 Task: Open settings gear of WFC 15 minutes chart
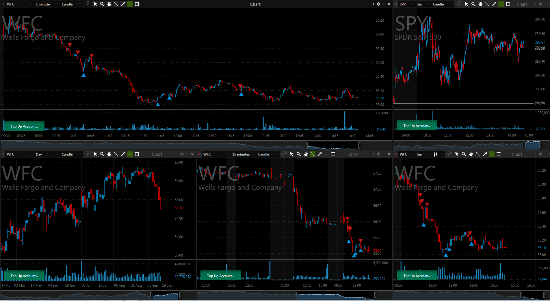point(378,154)
